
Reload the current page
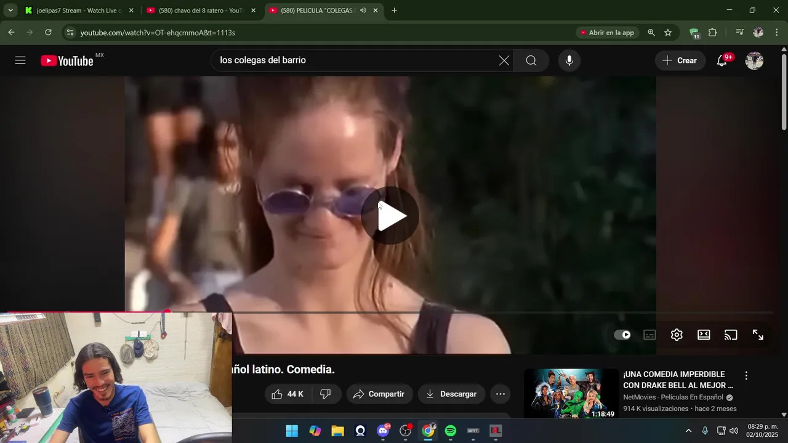[48, 33]
